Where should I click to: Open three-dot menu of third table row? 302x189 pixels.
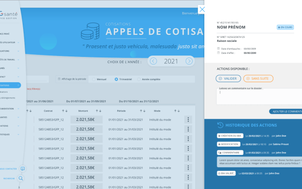[x=188, y=139]
